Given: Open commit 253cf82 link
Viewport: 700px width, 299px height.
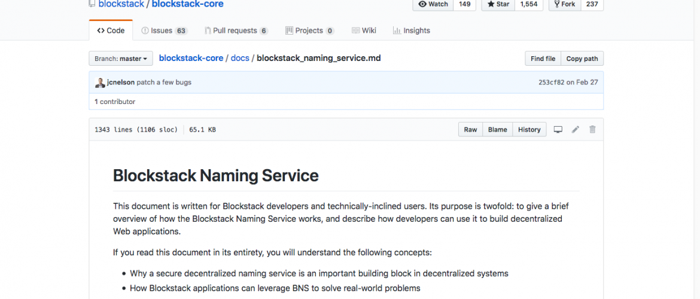Looking at the screenshot, I should [551, 83].
